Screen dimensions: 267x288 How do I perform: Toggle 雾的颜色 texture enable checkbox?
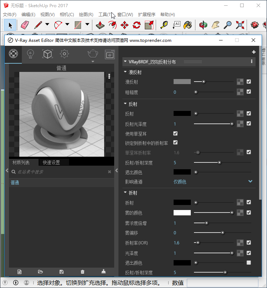249,213
